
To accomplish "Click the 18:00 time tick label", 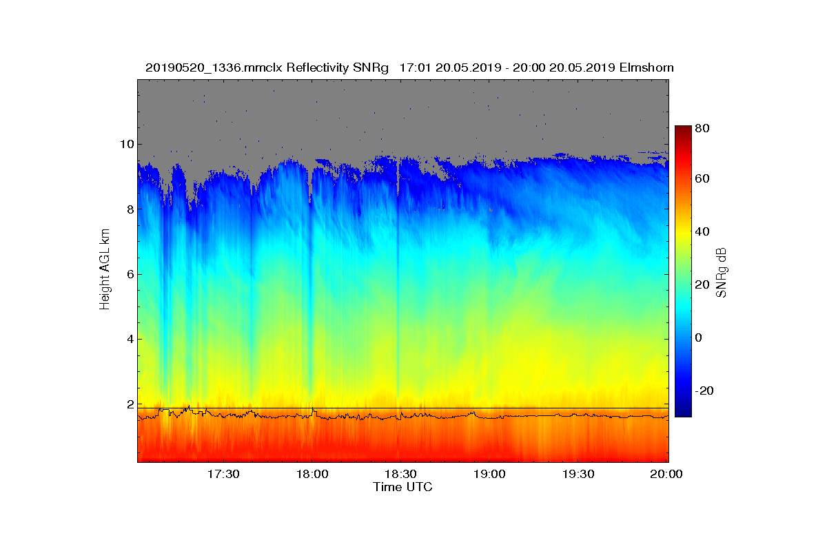I will pyautogui.click(x=312, y=474).
